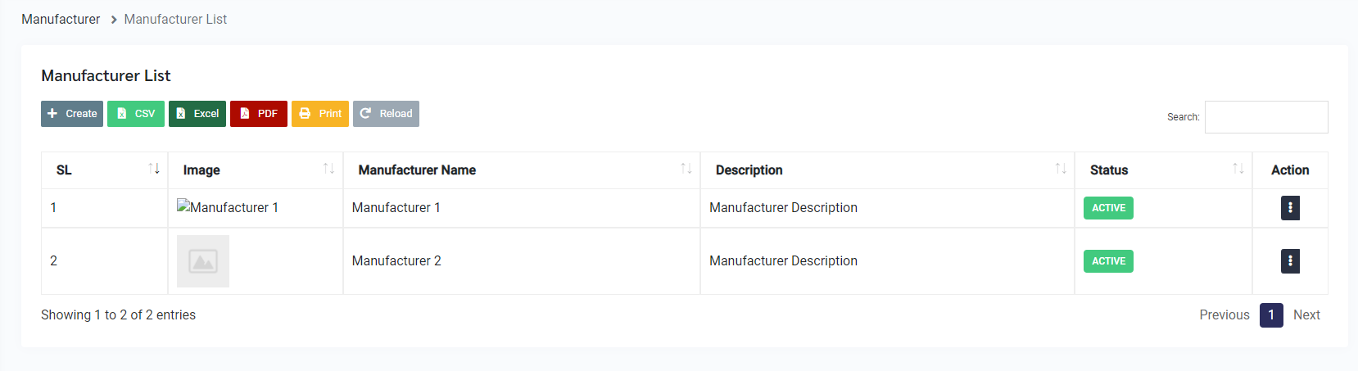Go to the Previous page
The image size is (1358, 371).
[x=1224, y=315]
